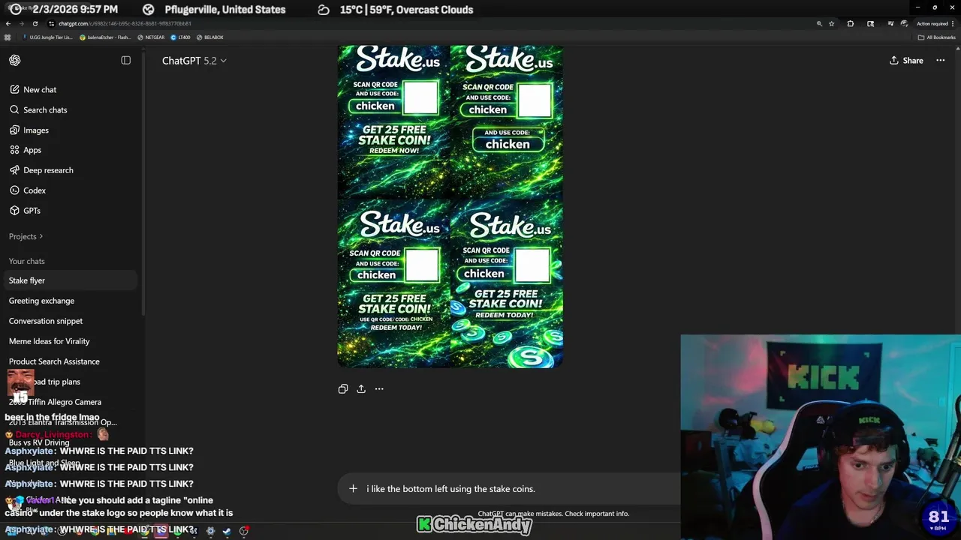This screenshot has width=961, height=540.
Task: Open the media control toolbar icon
Action: pos(890,23)
